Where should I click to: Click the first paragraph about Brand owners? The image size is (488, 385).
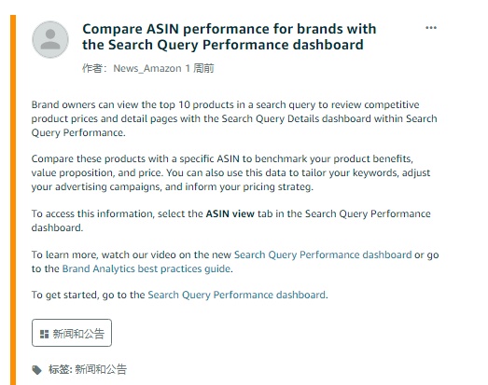tap(234, 118)
